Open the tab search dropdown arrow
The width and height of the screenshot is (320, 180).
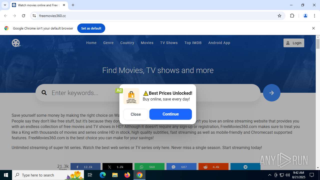[x=5, y=5]
